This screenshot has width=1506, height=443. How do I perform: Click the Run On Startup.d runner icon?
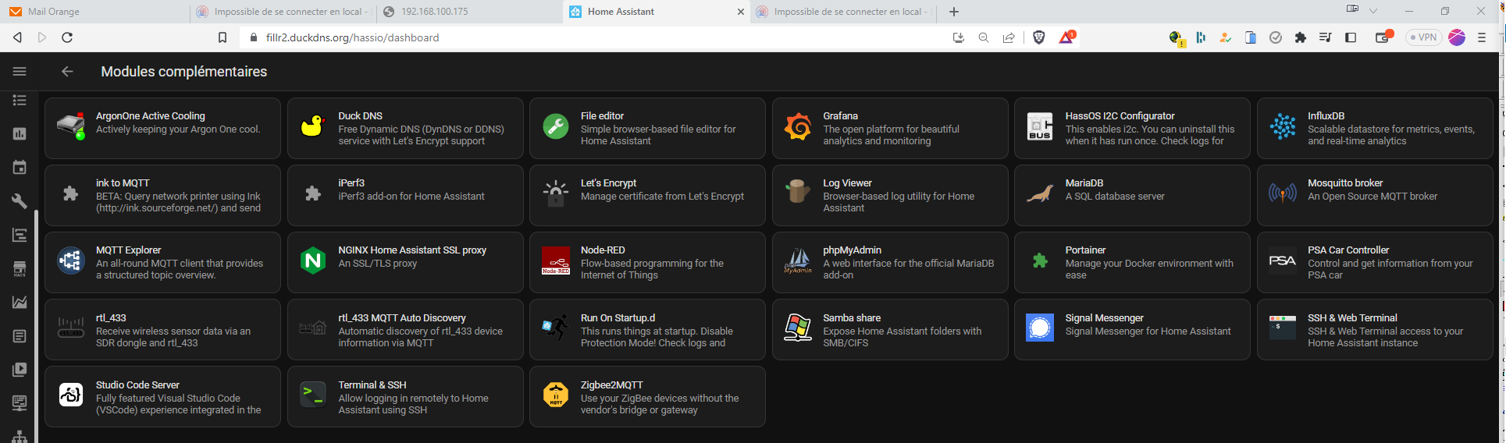click(556, 328)
